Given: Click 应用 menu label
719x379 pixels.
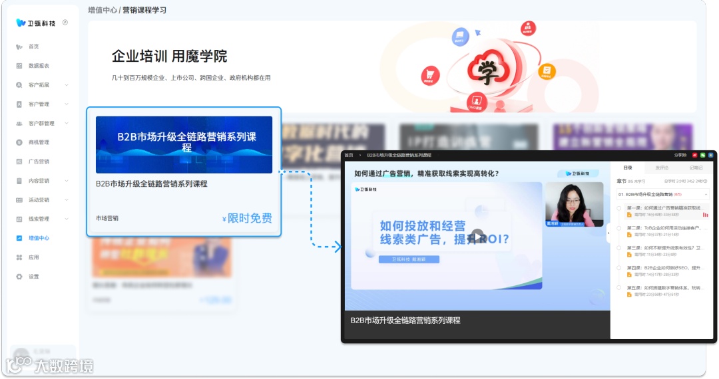Looking at the screenshot, I should pyautogui.click(x=34, y=257).
